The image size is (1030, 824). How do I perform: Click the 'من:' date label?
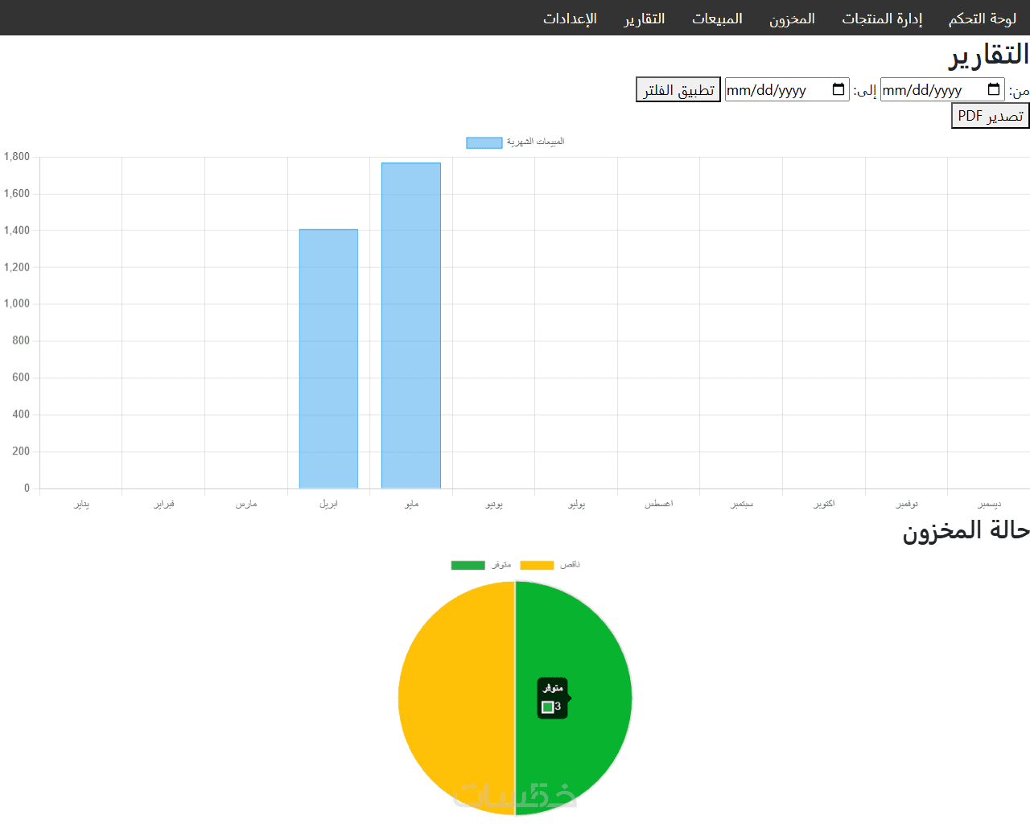point(1020,91)
